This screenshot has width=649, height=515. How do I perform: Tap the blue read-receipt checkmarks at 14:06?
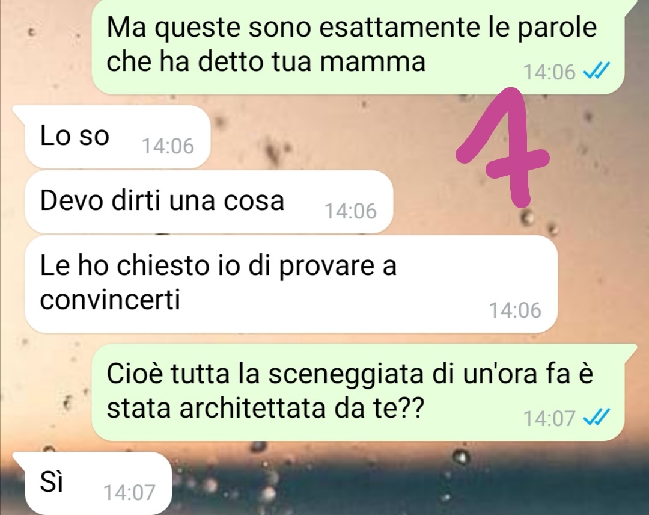596,71
